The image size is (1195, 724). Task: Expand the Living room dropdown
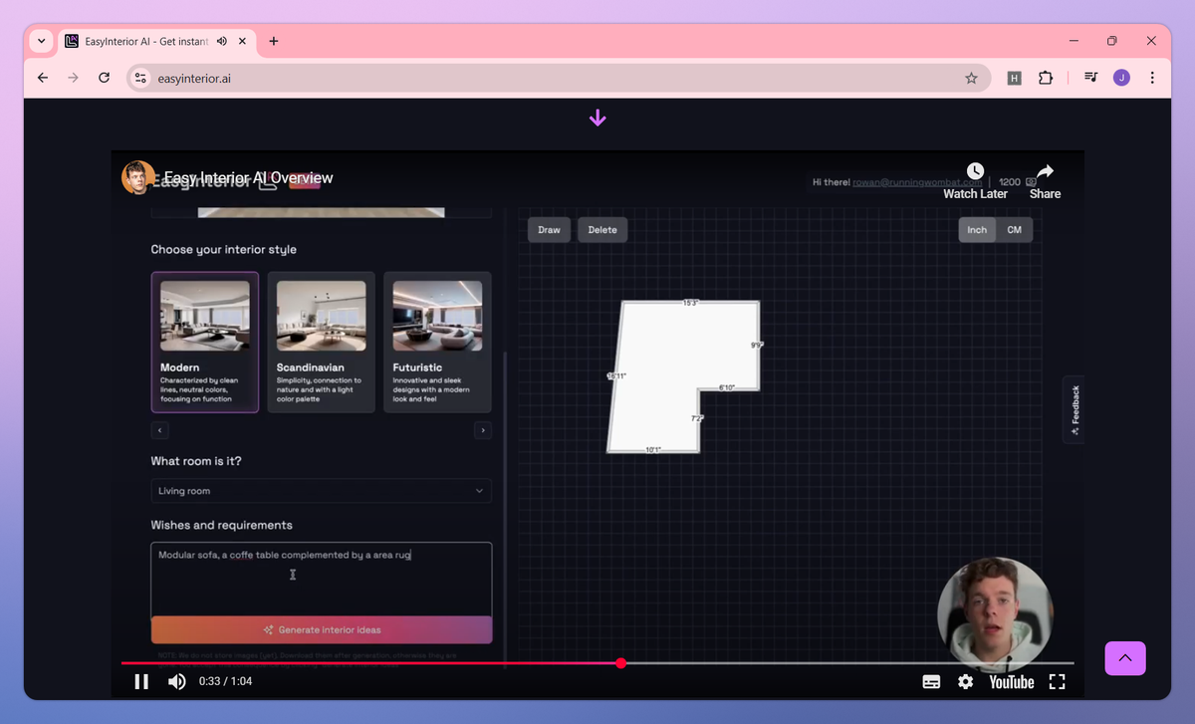(322, 491)
